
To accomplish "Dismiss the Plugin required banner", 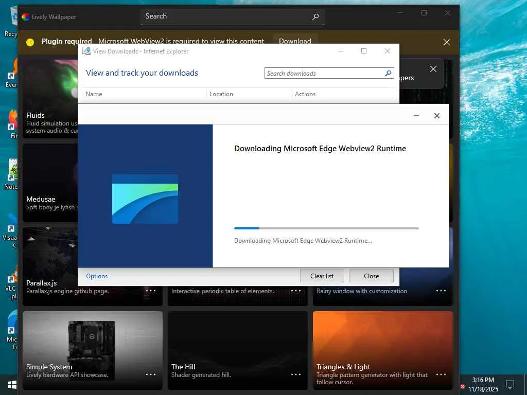I will [x=446, y=42].
